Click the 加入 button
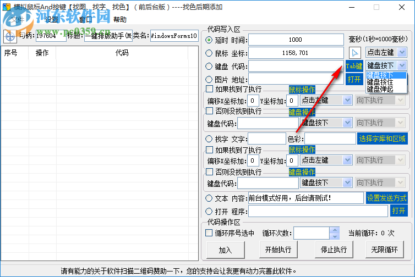 point(226,250)
